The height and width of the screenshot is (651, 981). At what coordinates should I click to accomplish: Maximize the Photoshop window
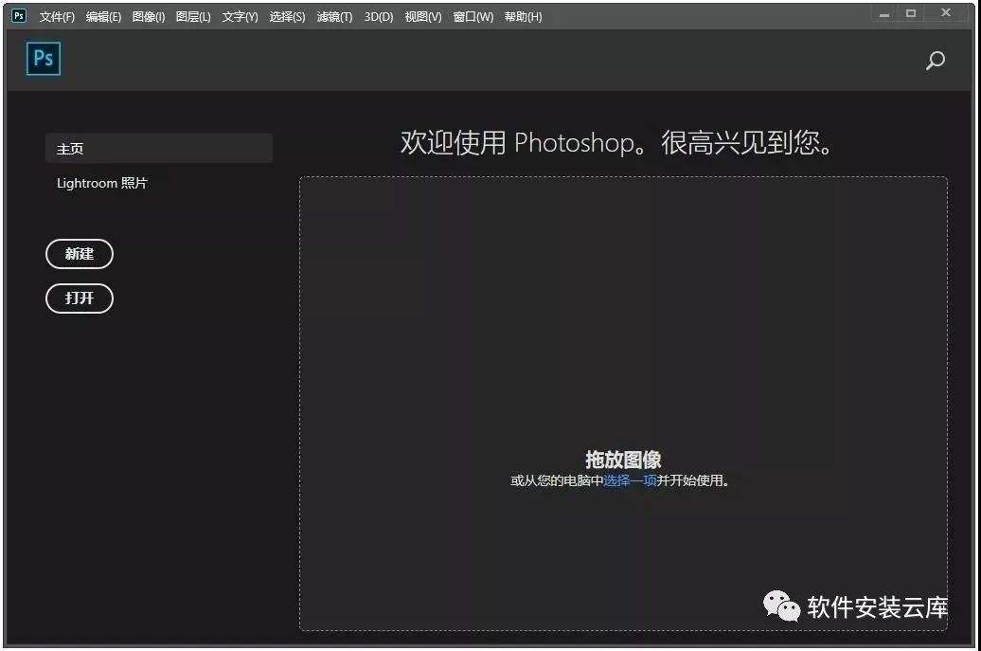coord(911,13)
